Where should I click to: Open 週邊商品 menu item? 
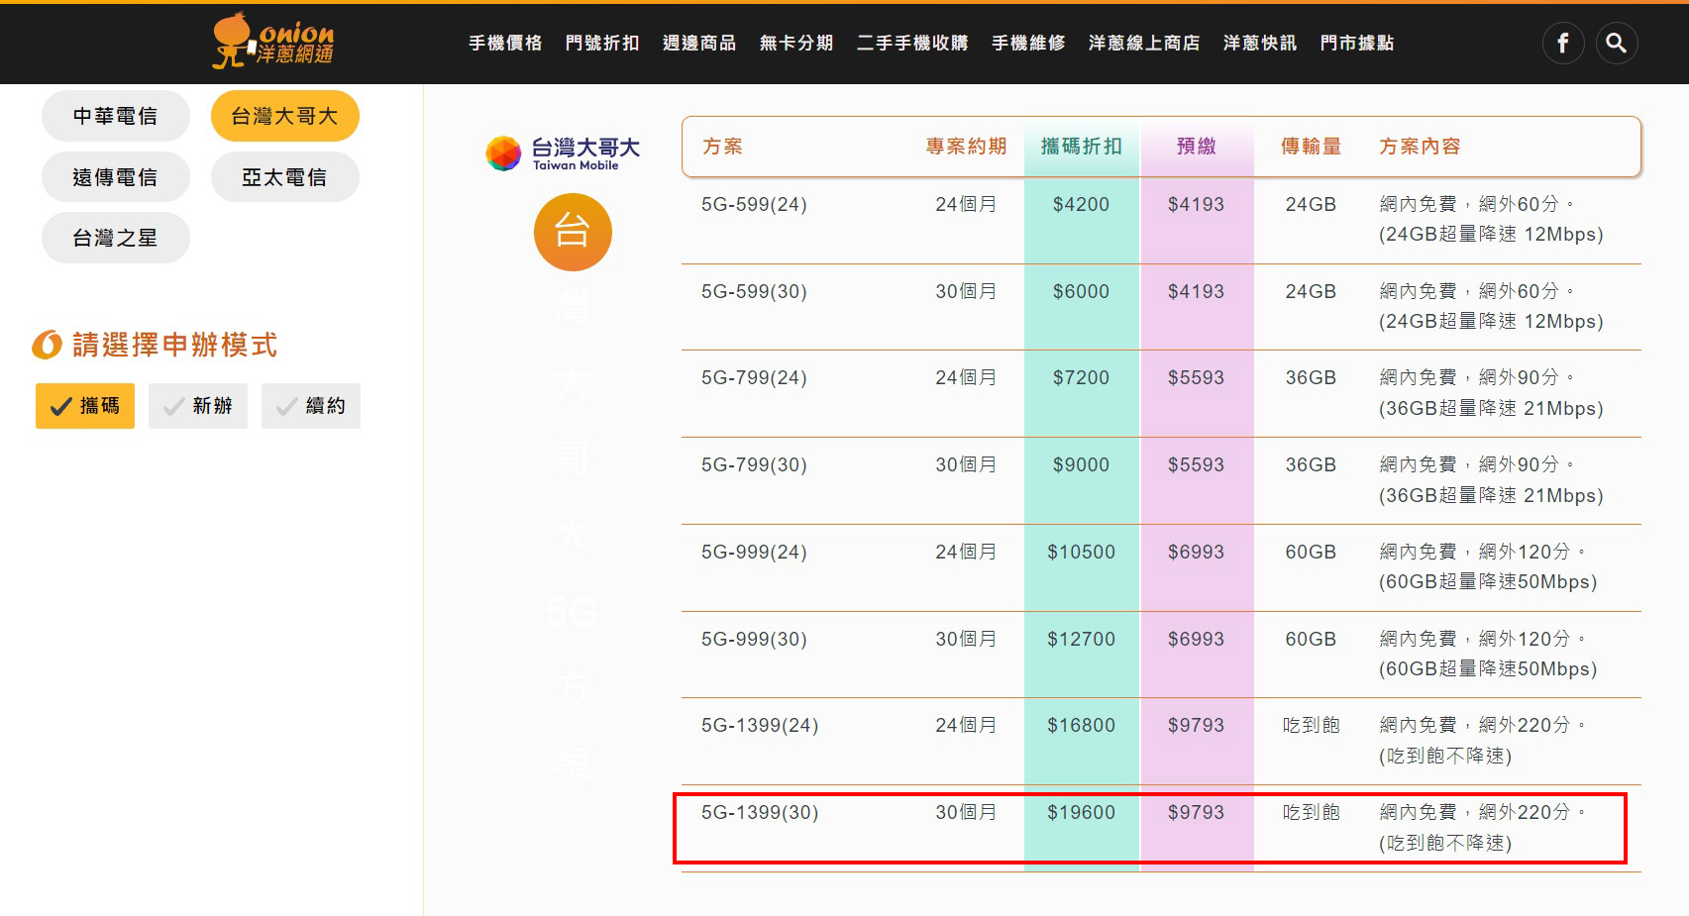699,44
